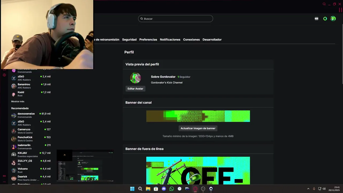Open the Volcano Rust channel
Viewport: 343px width, 193px height.
(31, 170)
